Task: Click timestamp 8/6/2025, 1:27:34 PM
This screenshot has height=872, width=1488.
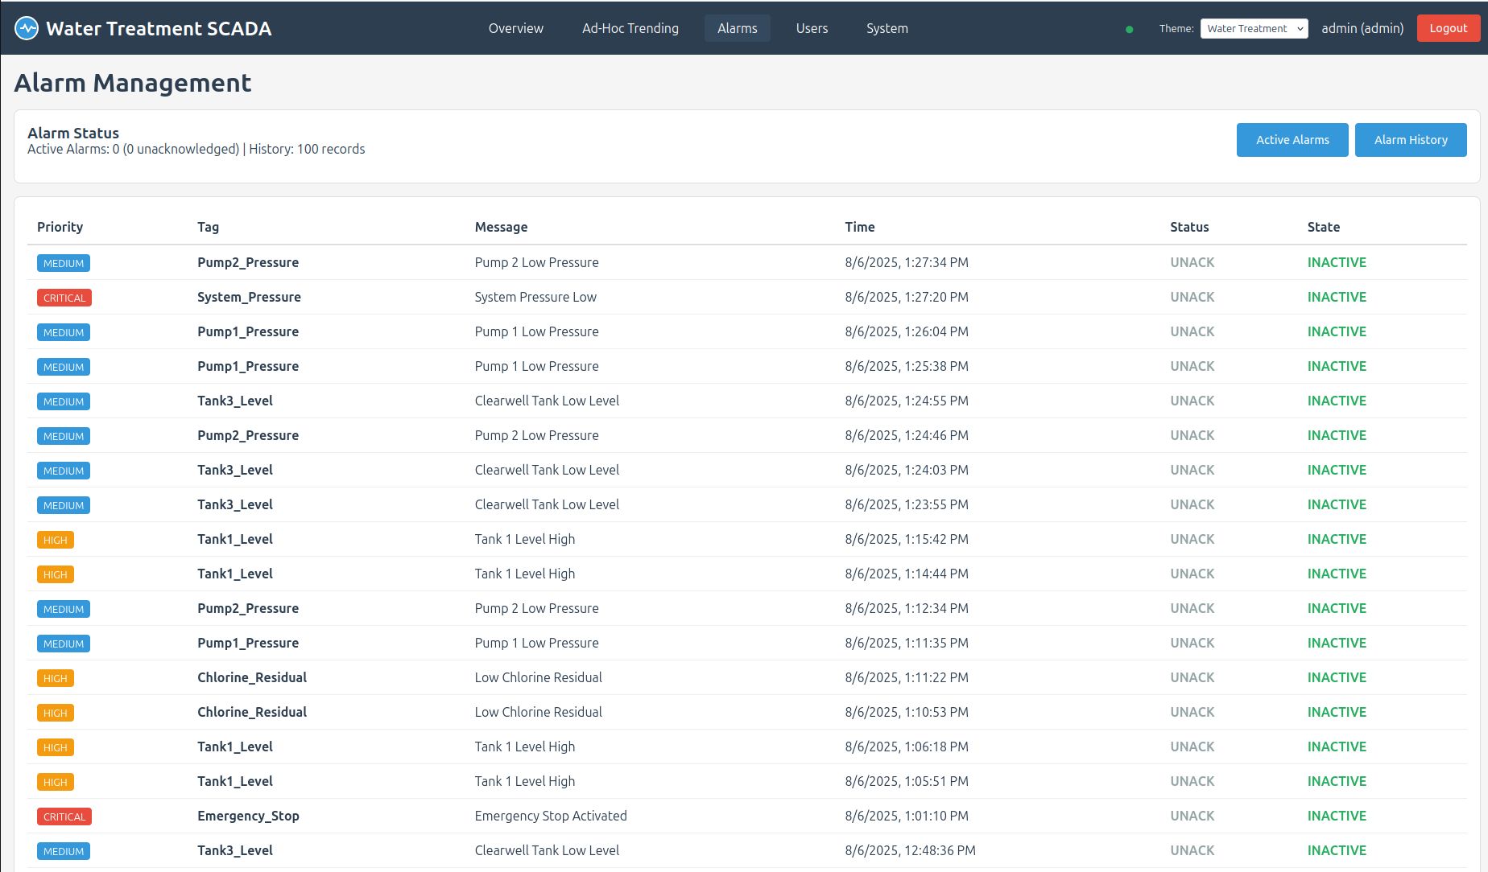Action: pos(907,262)
